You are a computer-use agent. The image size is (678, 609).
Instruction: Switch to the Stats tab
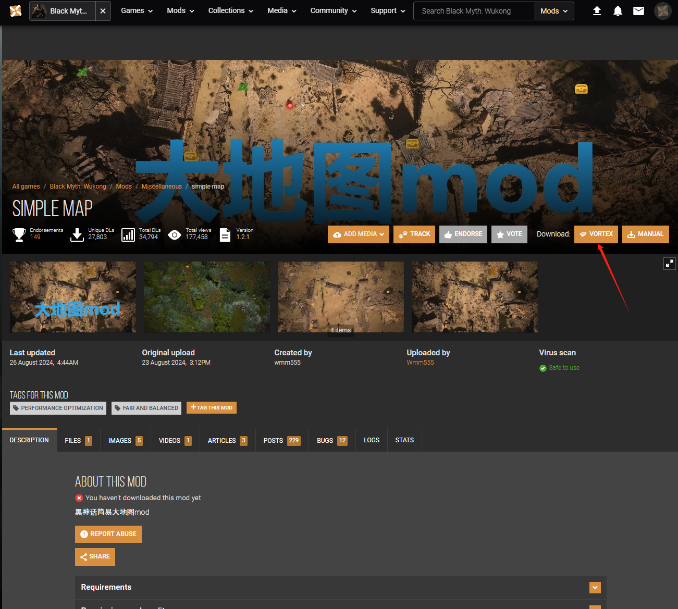[404, 440]
